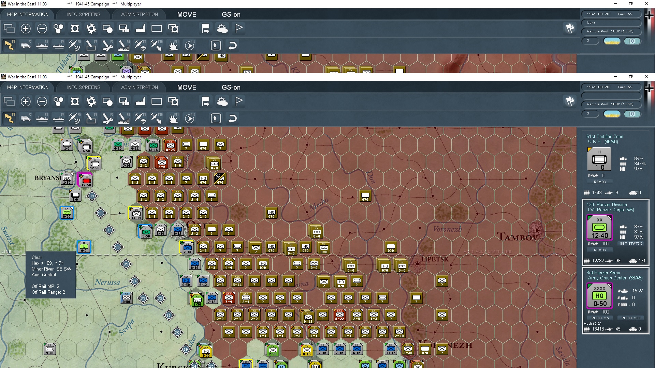This screenshot has height=368, width=655.
Task: Click the flag-with-arrow icon in lower window toolbar
Action: click(x=206, y=102)
